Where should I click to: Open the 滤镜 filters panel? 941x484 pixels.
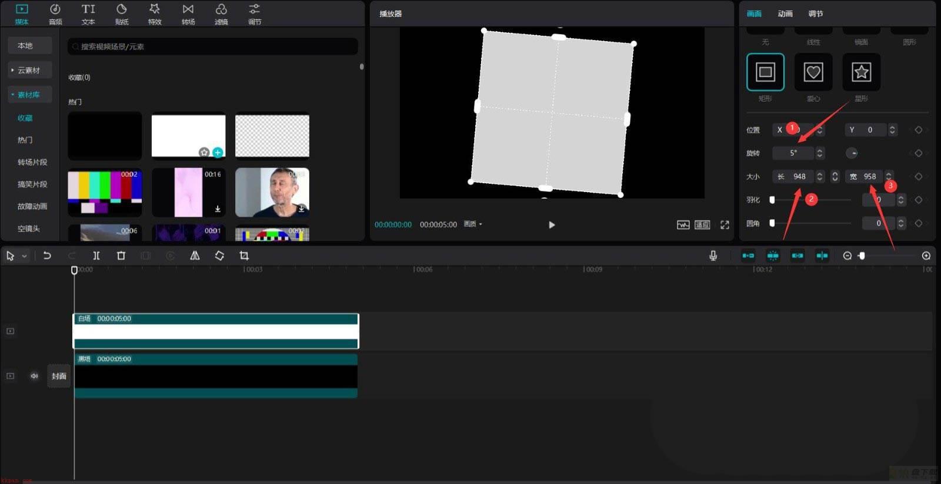click(x=221, y=14)
